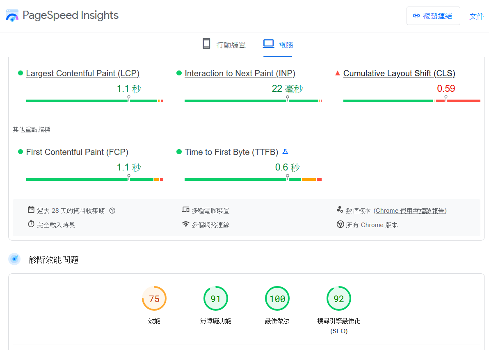Click the 所有 Chrome 版本 text
489x350 pixels.
372,225
